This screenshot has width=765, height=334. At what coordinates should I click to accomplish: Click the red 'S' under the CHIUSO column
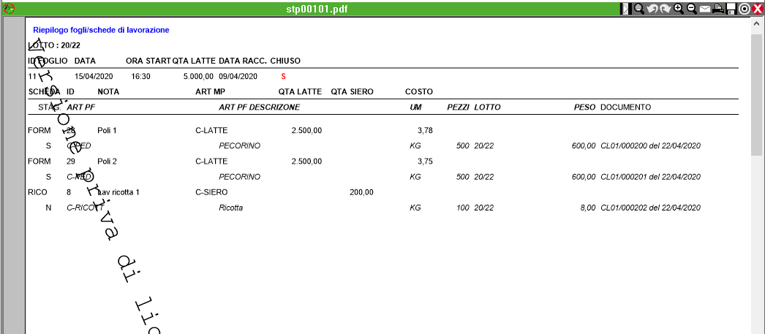pyautogui.click(x=283, y=76)
